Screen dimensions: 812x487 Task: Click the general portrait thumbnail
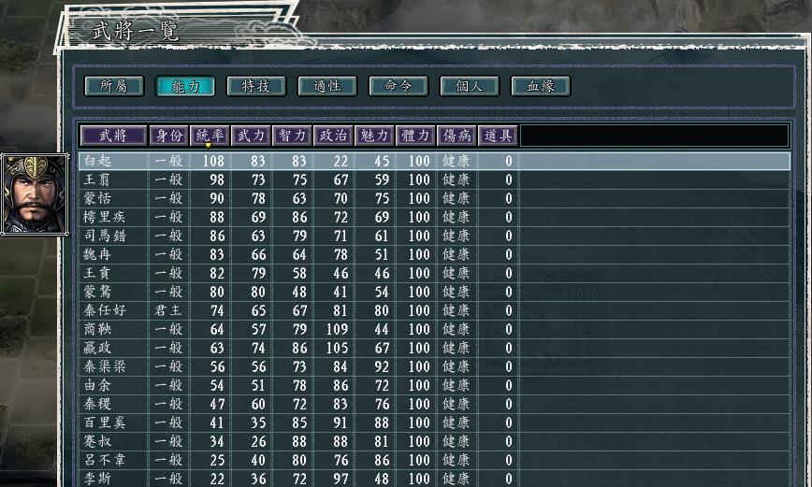tap(35, 194)
